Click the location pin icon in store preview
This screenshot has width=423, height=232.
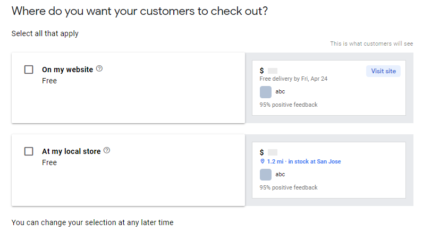262,161
